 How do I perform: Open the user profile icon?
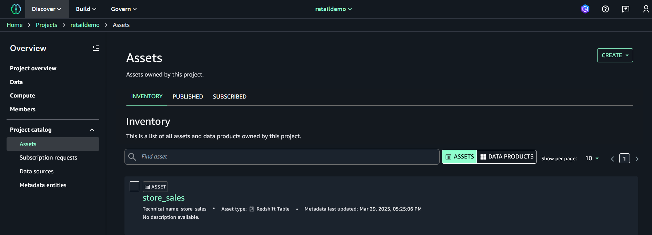[x=646, y=9]
